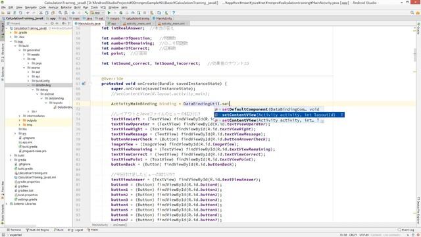The height and width of the screenshot is (237, 421).
Task: Toggle the Terminal tool window
Action: point(14,230)
